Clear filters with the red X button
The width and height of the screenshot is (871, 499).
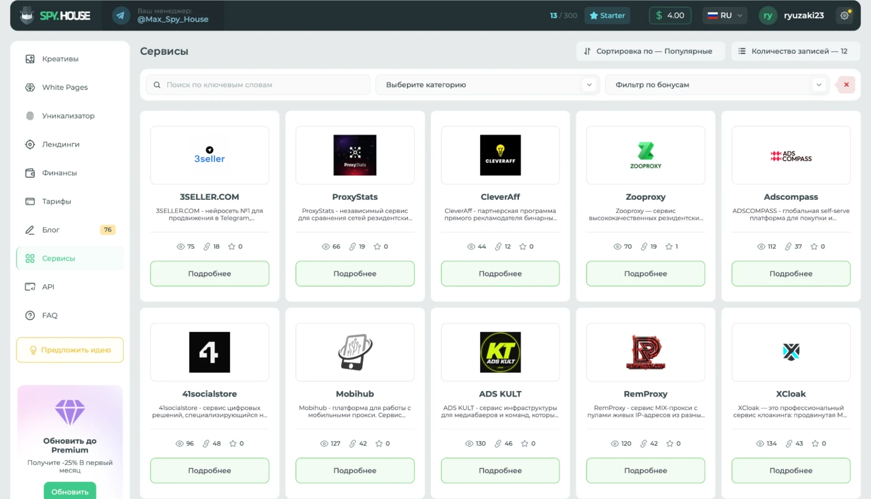pos(846,85)
